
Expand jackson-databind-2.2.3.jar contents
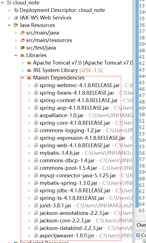(29, 228)
